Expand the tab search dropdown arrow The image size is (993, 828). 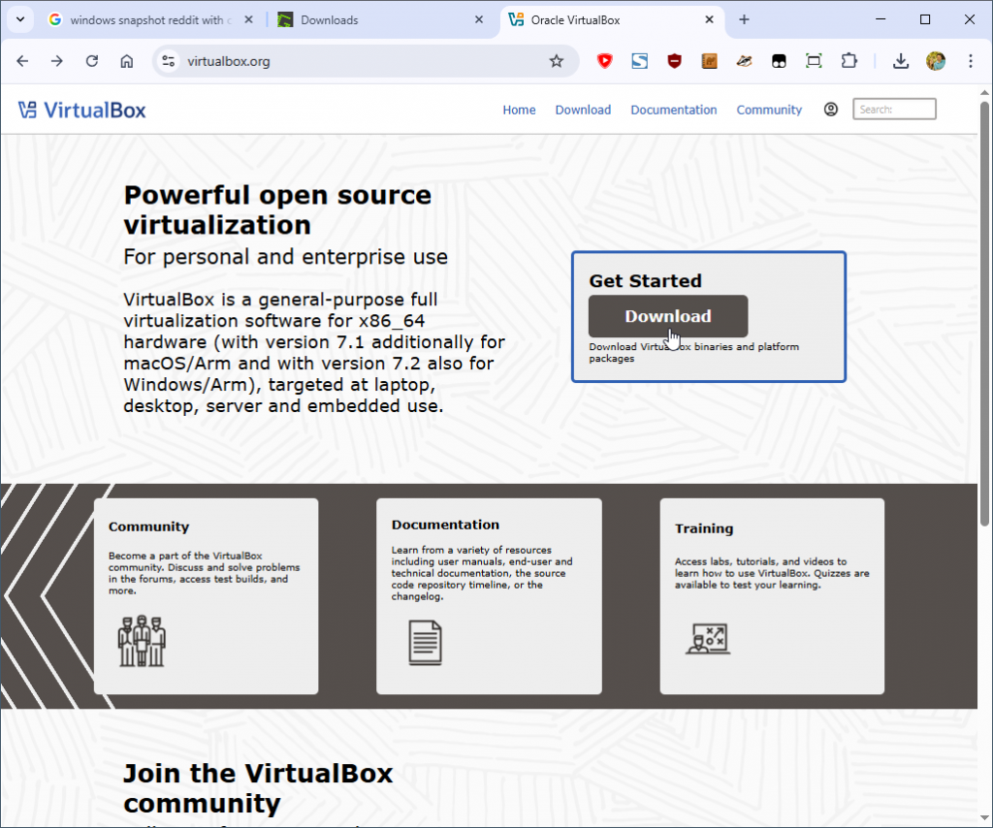pos(20,19)
